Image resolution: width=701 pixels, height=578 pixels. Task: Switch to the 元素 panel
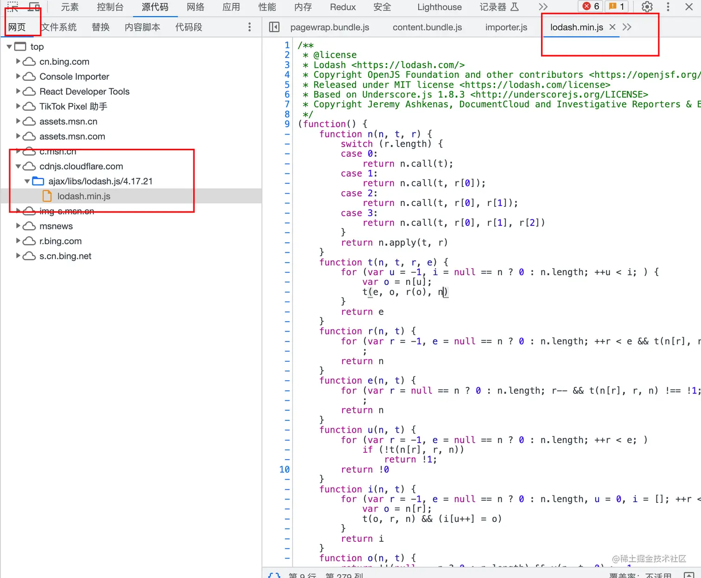coord(70,7)
